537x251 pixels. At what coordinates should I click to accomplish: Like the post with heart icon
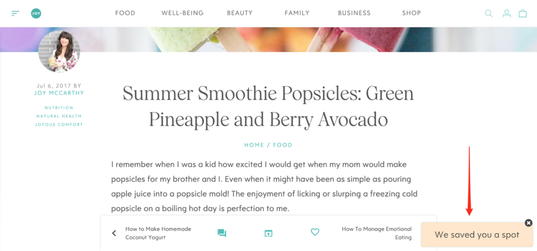point(315,232)
